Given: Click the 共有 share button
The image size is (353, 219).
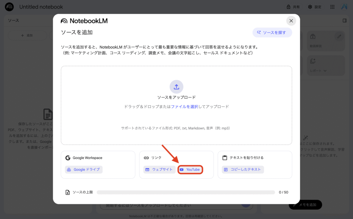Looking at the screenshot, I should click(293, 7).
